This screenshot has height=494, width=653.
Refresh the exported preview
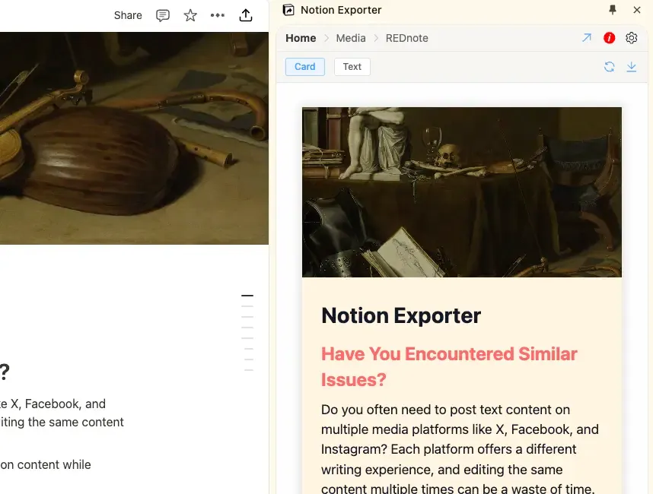(x=609, y=67)
